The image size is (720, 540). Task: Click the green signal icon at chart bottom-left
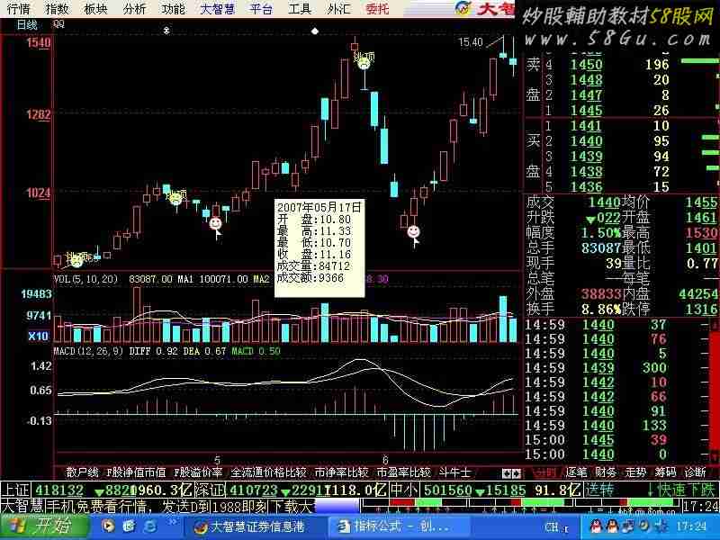click(x=76, y=260)
